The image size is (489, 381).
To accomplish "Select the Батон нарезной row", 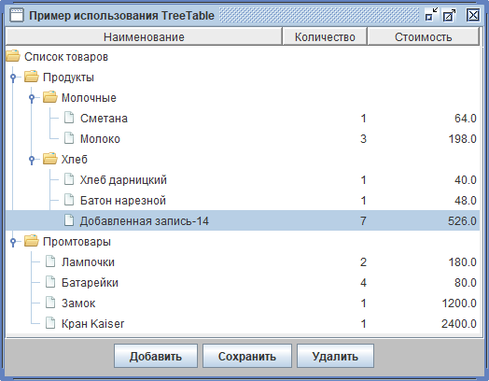I will click(243, 200).
